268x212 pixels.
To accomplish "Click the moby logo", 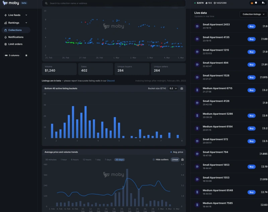I will pyautogui.click(x=11, y=3).
